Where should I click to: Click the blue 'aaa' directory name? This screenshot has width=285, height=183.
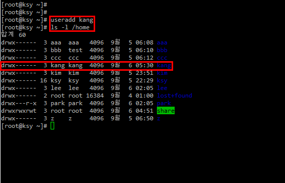162,42
